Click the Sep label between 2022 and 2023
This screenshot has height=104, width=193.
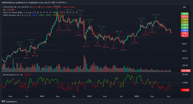click(121, 96)
